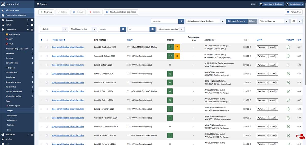Open 'Trier les listes par' dropdown
This screenshot has width=306, height=145.
[274, 21]
